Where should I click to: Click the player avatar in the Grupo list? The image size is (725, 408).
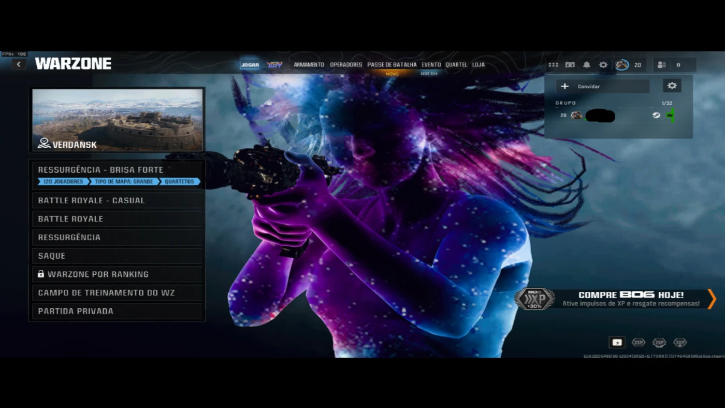click(x=576, y=115)
